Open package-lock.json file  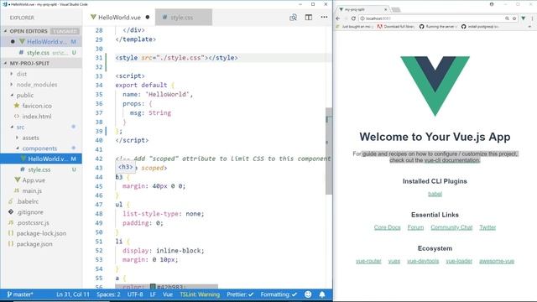point(41,233)
